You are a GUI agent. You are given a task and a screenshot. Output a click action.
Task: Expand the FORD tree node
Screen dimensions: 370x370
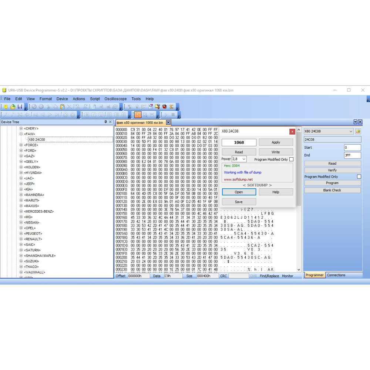tap(21, 151)
